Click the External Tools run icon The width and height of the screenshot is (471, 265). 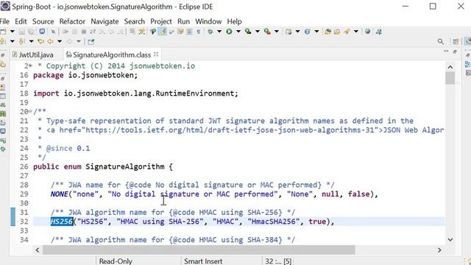267,32
